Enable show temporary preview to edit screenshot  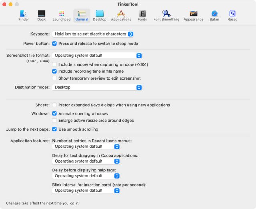54,78
